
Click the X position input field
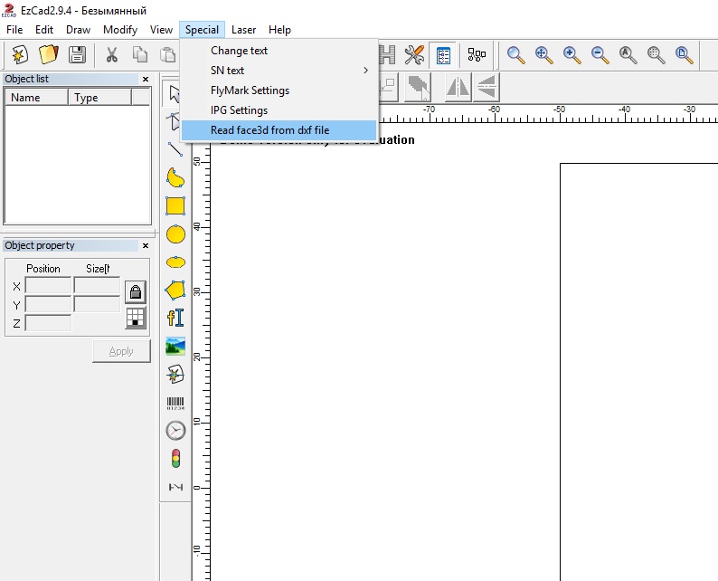point(48,286)
